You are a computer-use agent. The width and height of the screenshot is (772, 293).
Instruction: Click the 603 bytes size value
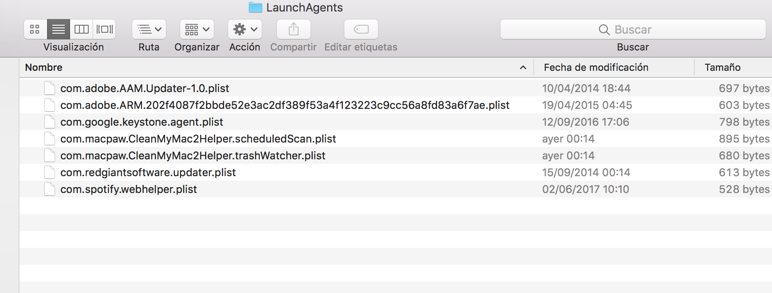[744, 105]
